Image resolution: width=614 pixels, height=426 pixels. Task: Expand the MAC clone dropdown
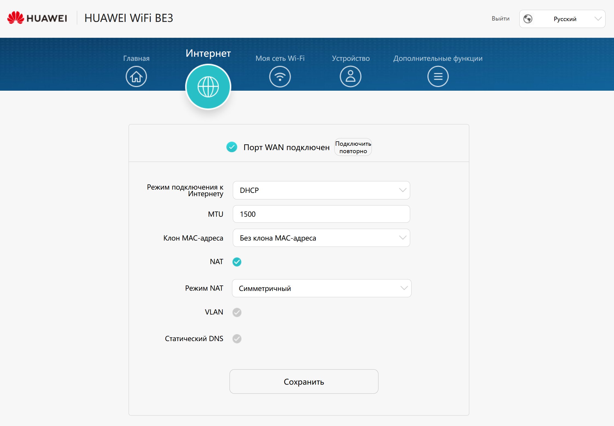point(321,238)
